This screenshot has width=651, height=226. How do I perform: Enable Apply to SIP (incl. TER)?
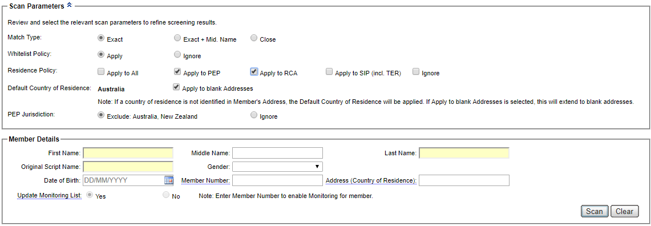329,72
